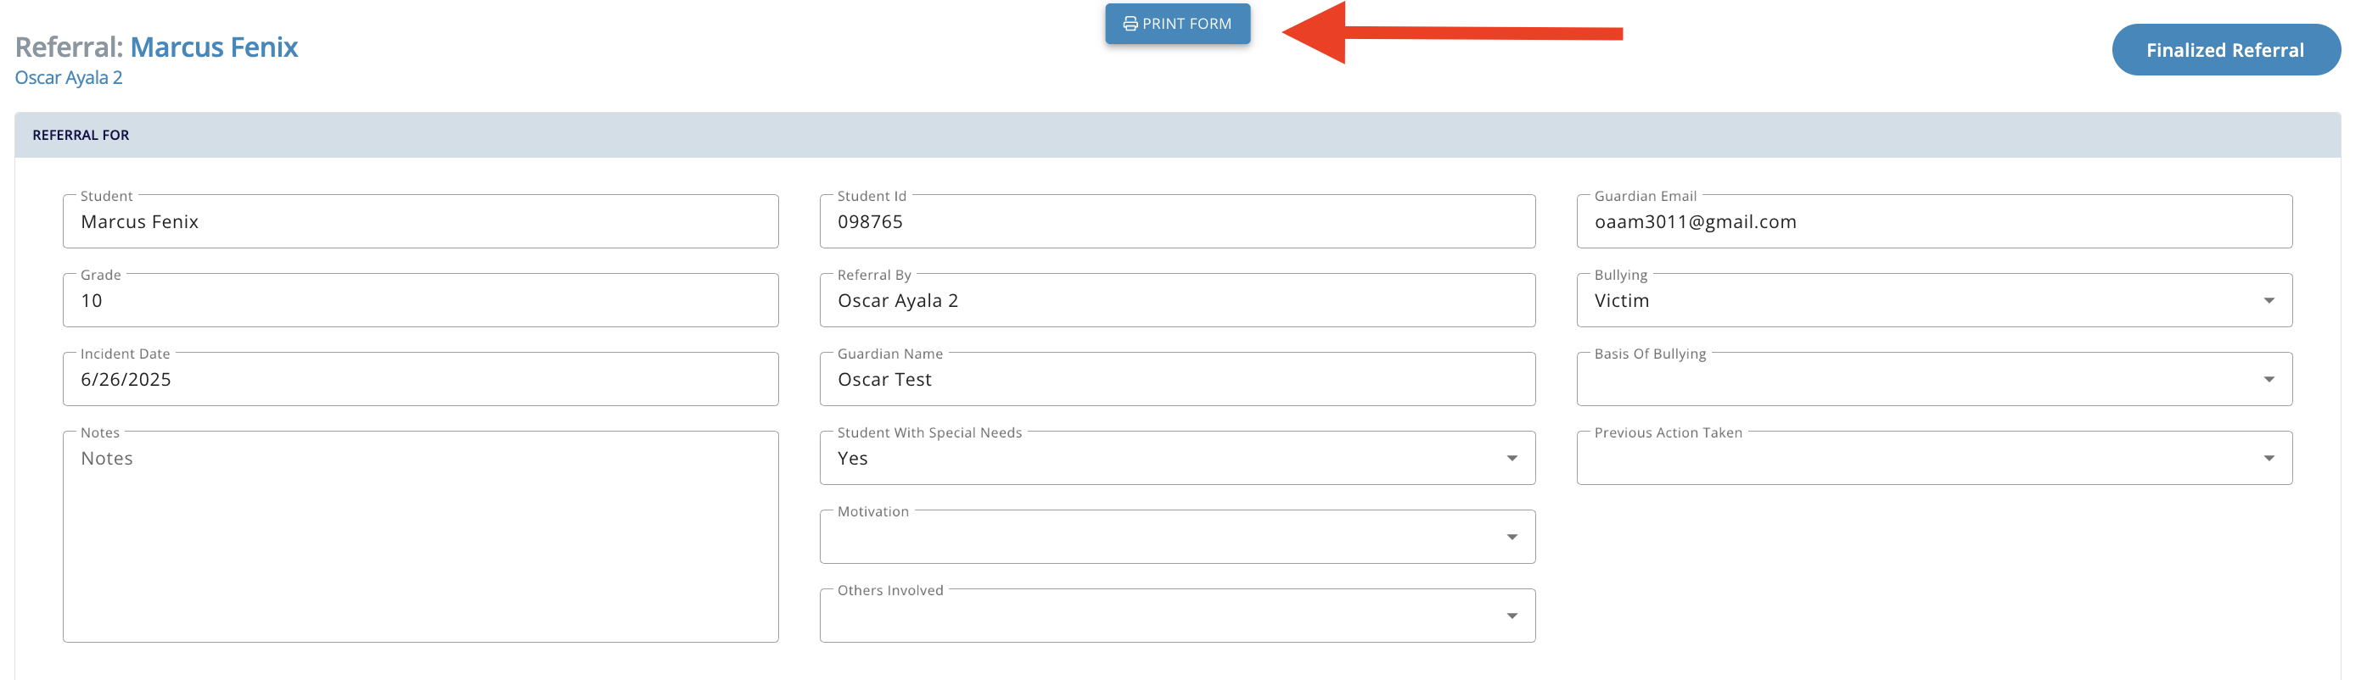2378x680 pixels.
Task: Open the Basis Of Bullying dropdown
Action: coord(1934,379)
